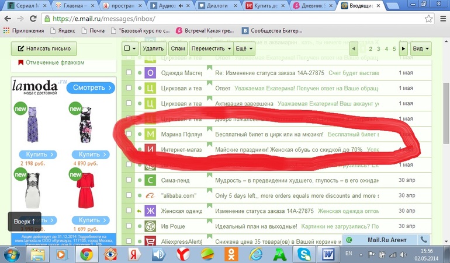Check the Одежда Мастер message checkbox

click(129, 72)
